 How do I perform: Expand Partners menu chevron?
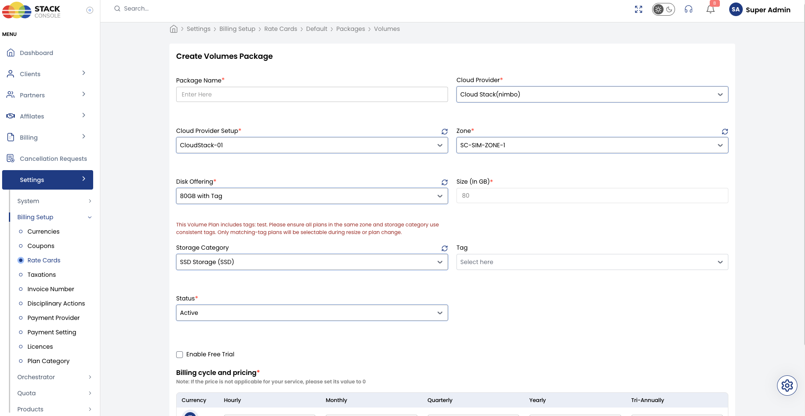[84, 94]
